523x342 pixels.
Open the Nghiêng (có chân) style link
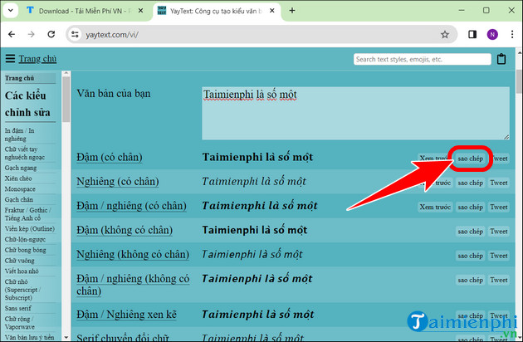(118, 182)
